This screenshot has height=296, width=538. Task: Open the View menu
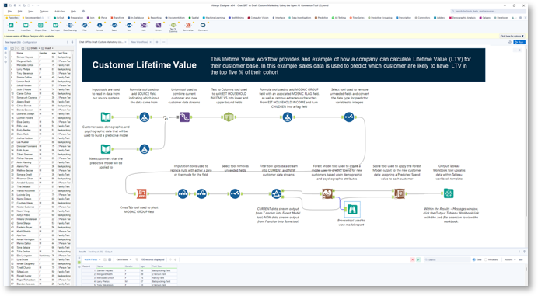(x=31, y=12)
